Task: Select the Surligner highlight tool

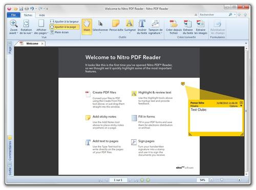Action: point(130,23)
